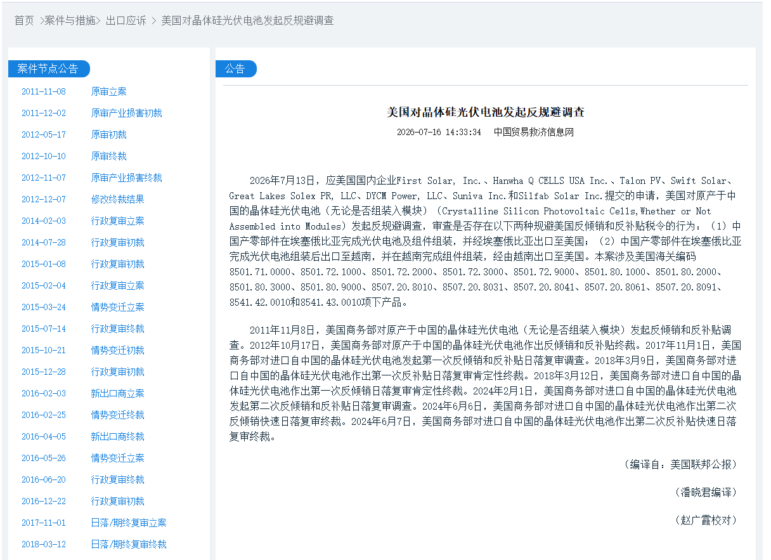
Task: Open the 原审终裁 link
Action: tap(109, 156)
